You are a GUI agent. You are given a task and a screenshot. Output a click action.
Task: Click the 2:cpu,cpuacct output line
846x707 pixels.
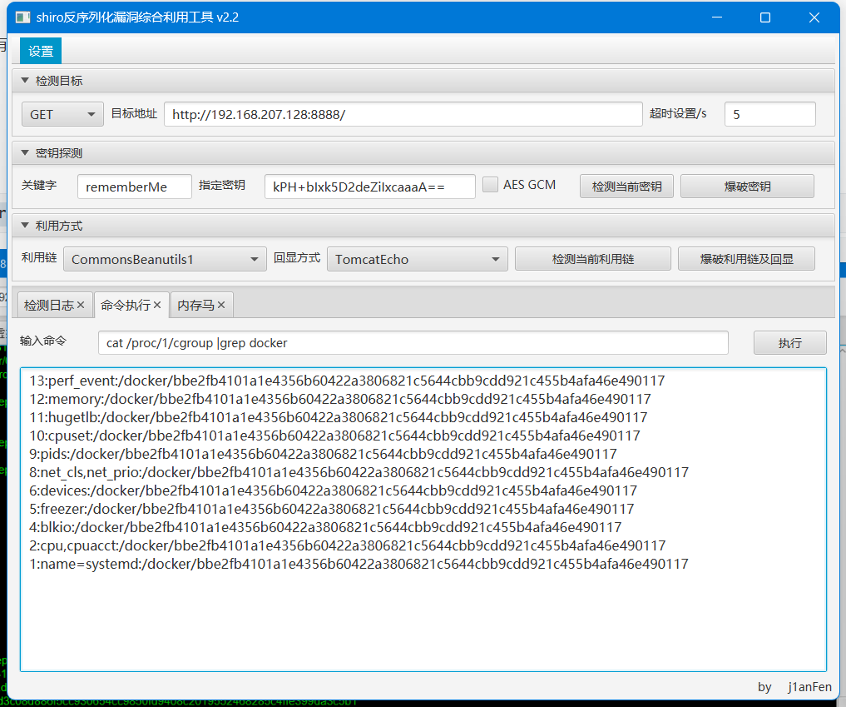[x=348, y=546]
